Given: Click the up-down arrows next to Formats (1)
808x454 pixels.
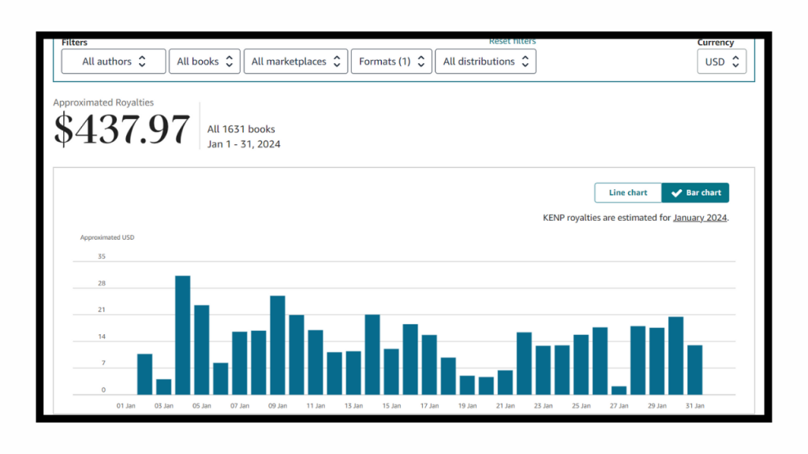Looking at the screenshot, I should (x=421, y=61).
